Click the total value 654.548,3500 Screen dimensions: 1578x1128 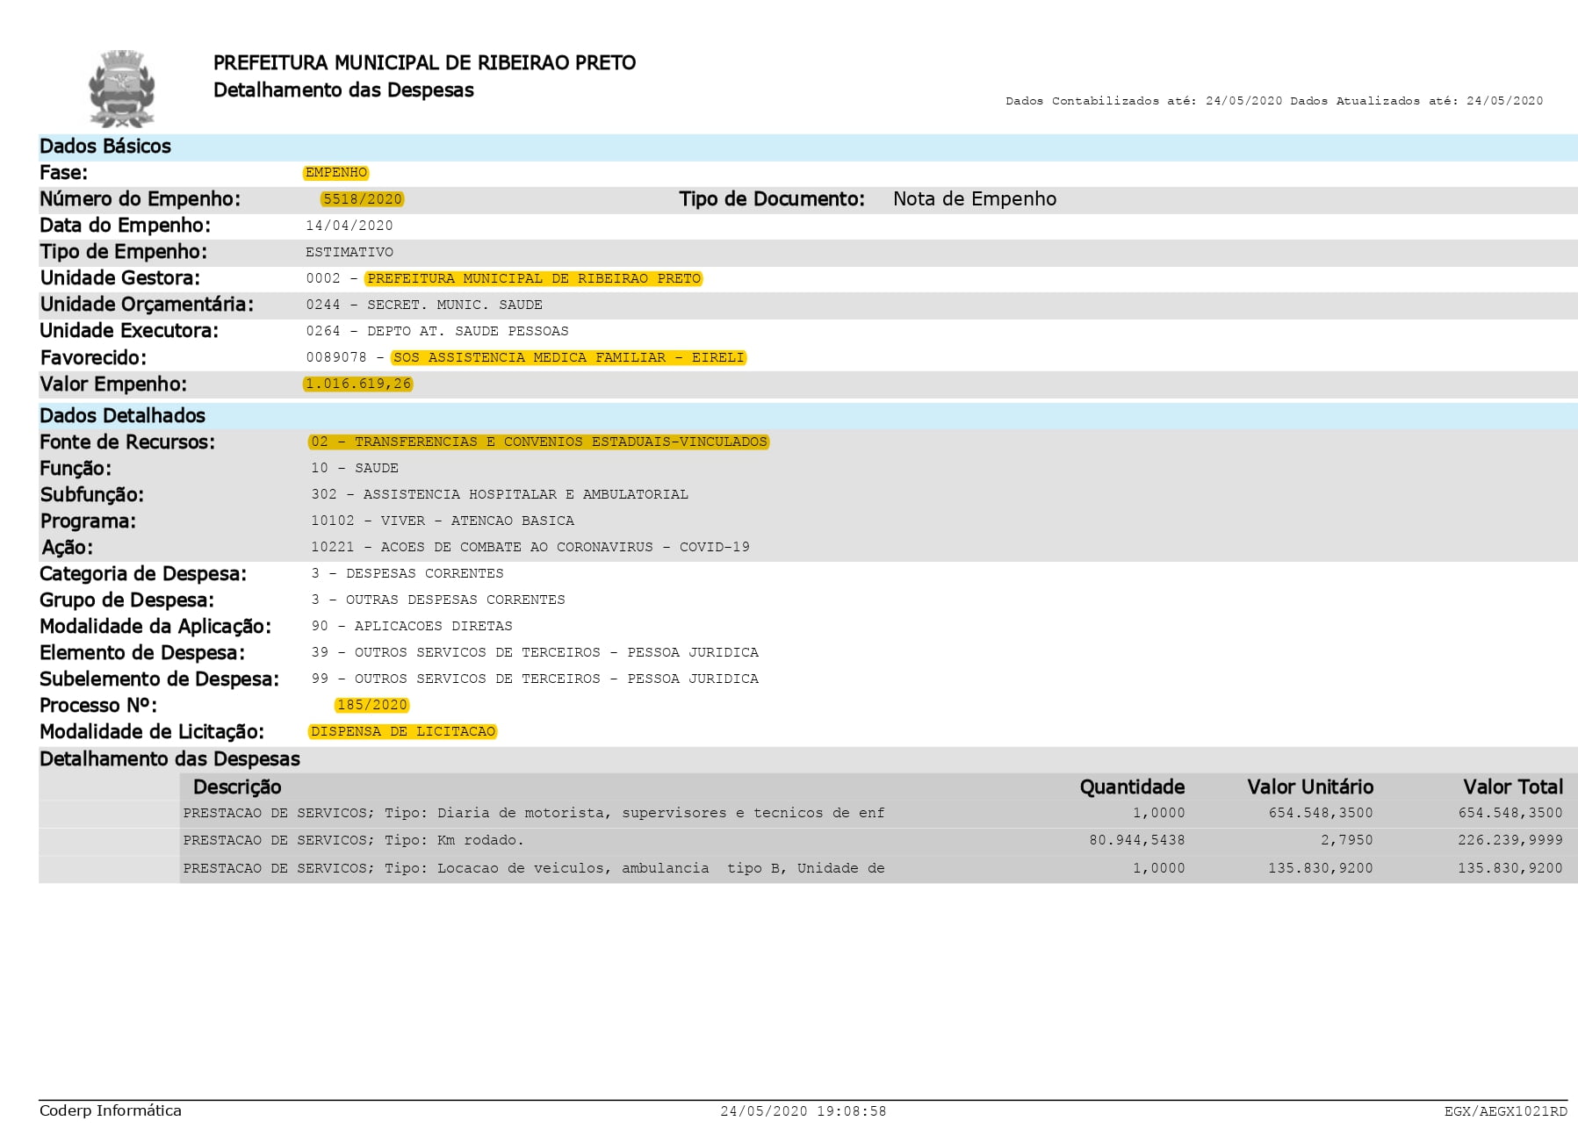pos(1510,813)
